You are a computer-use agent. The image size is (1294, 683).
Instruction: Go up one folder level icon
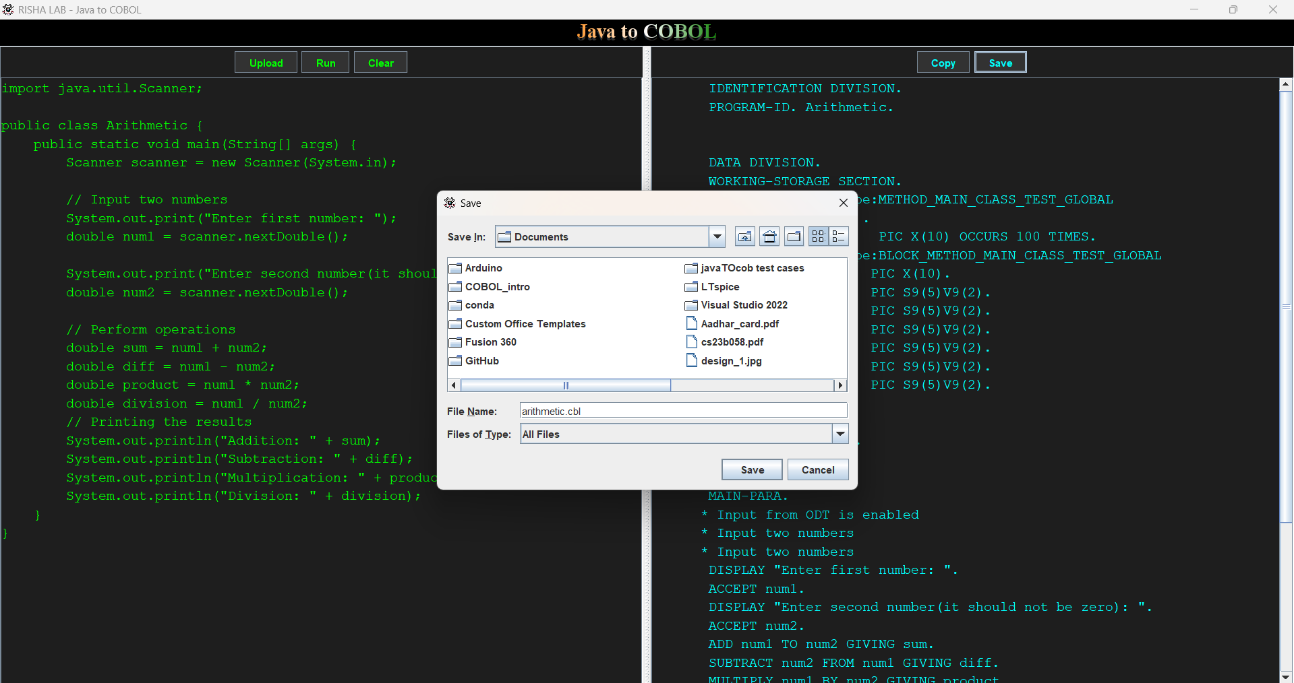coord(744,236)
